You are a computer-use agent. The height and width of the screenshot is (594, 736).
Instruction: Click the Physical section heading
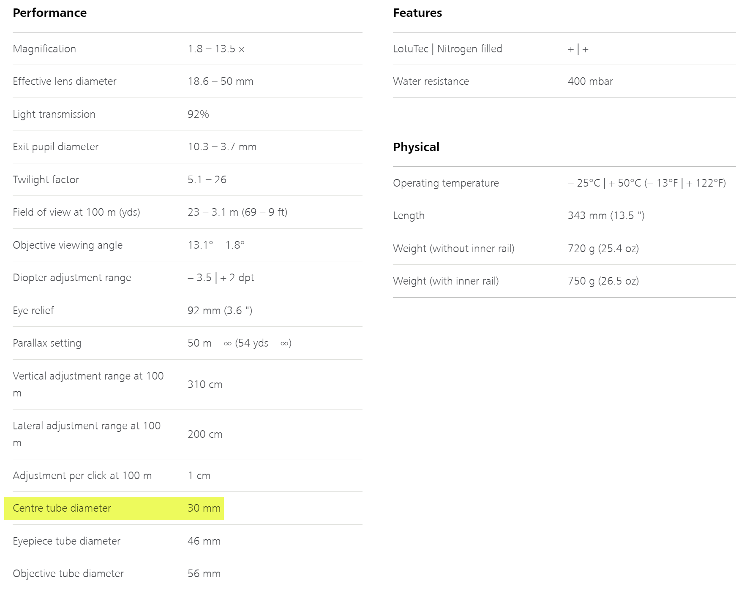[x=416, y=147]
